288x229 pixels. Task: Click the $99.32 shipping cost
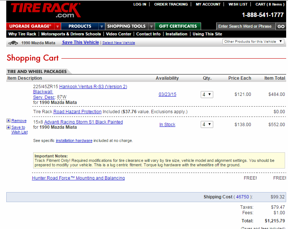pos(278,197)
